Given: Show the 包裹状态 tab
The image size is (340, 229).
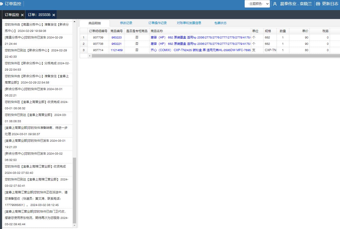Looking at the screenshot, I should pyautogui.click(x=220, y=23).
